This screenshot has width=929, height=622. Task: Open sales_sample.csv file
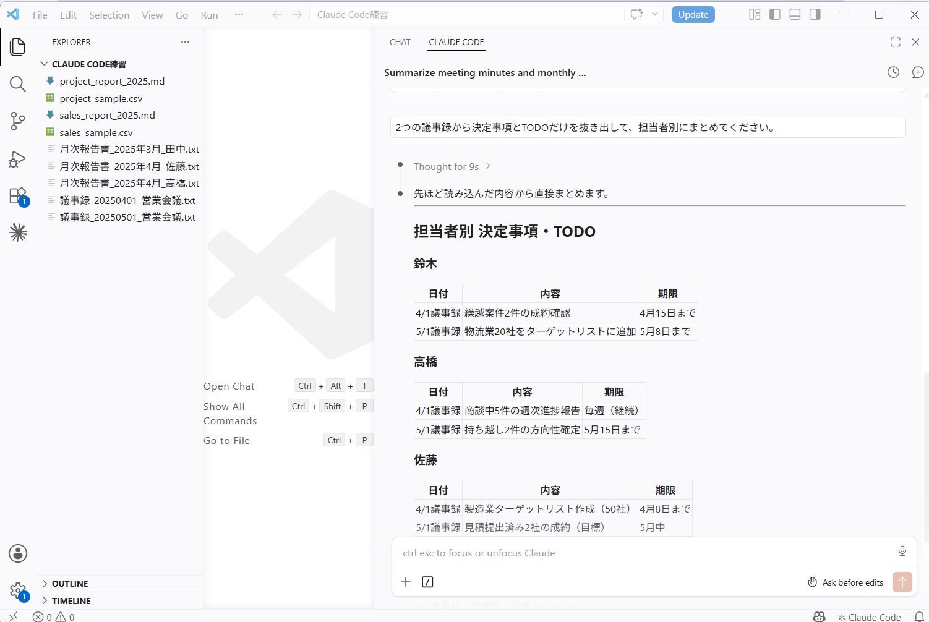click(96, 132)
